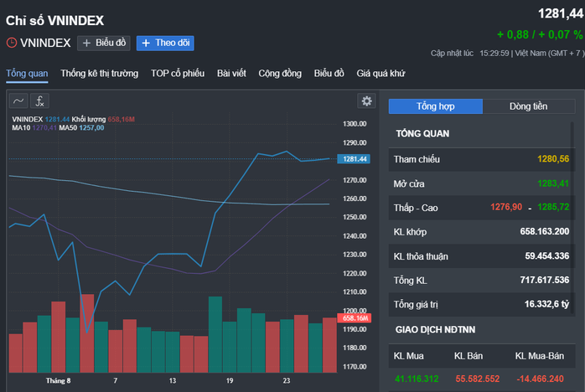Click the Tháng 8 date axis label
This screenshot has height=392, width=585.
[58, 381]
